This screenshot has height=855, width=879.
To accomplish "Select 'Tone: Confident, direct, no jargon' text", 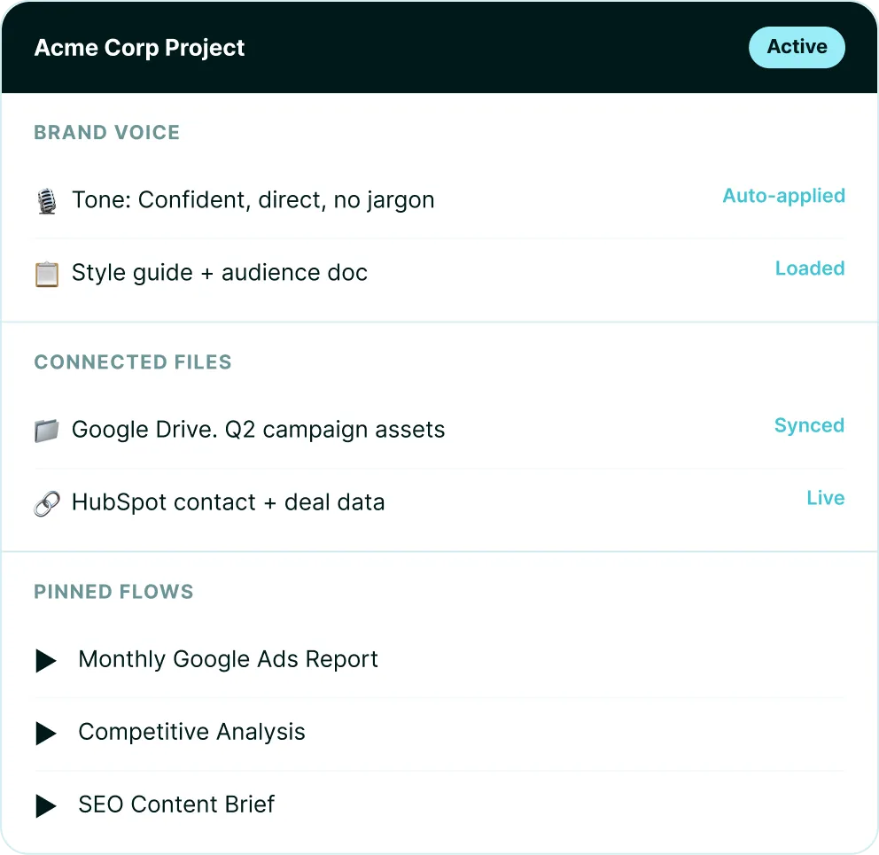I will (253, 200).
